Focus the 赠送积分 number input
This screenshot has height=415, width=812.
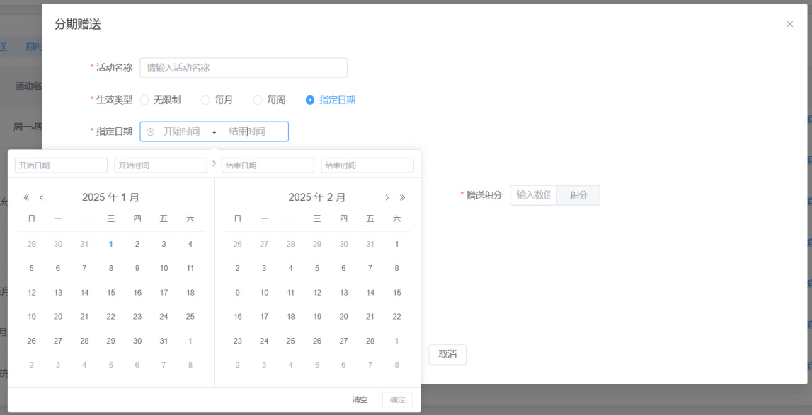[x=533, y=195]
